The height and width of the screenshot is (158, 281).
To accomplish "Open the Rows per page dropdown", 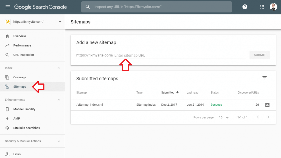I will pyautogui.click(x=224, y=117).
